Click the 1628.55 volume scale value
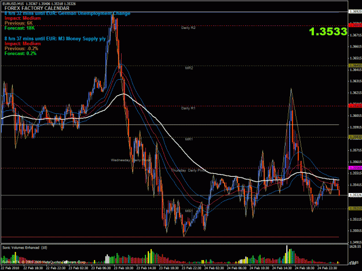The height and width of the screenshot is (271, 362). [x=355, y=246]
